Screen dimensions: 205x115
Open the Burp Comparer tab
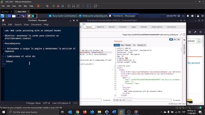[123, 27]
